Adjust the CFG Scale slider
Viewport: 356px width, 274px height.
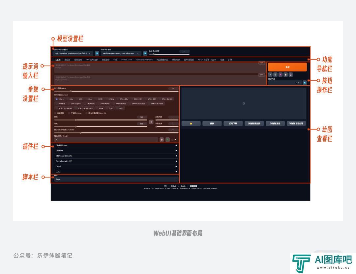pos(116,133)
